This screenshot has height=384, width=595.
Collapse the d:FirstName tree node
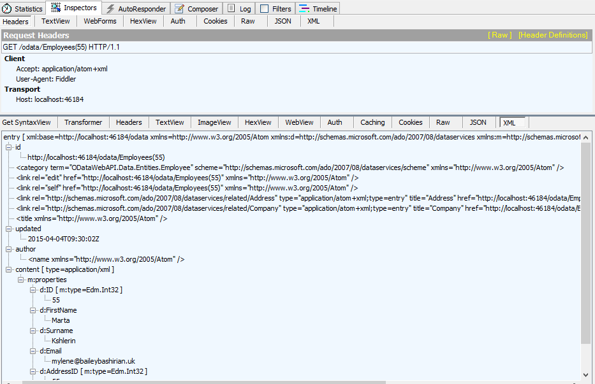[33, 310]
